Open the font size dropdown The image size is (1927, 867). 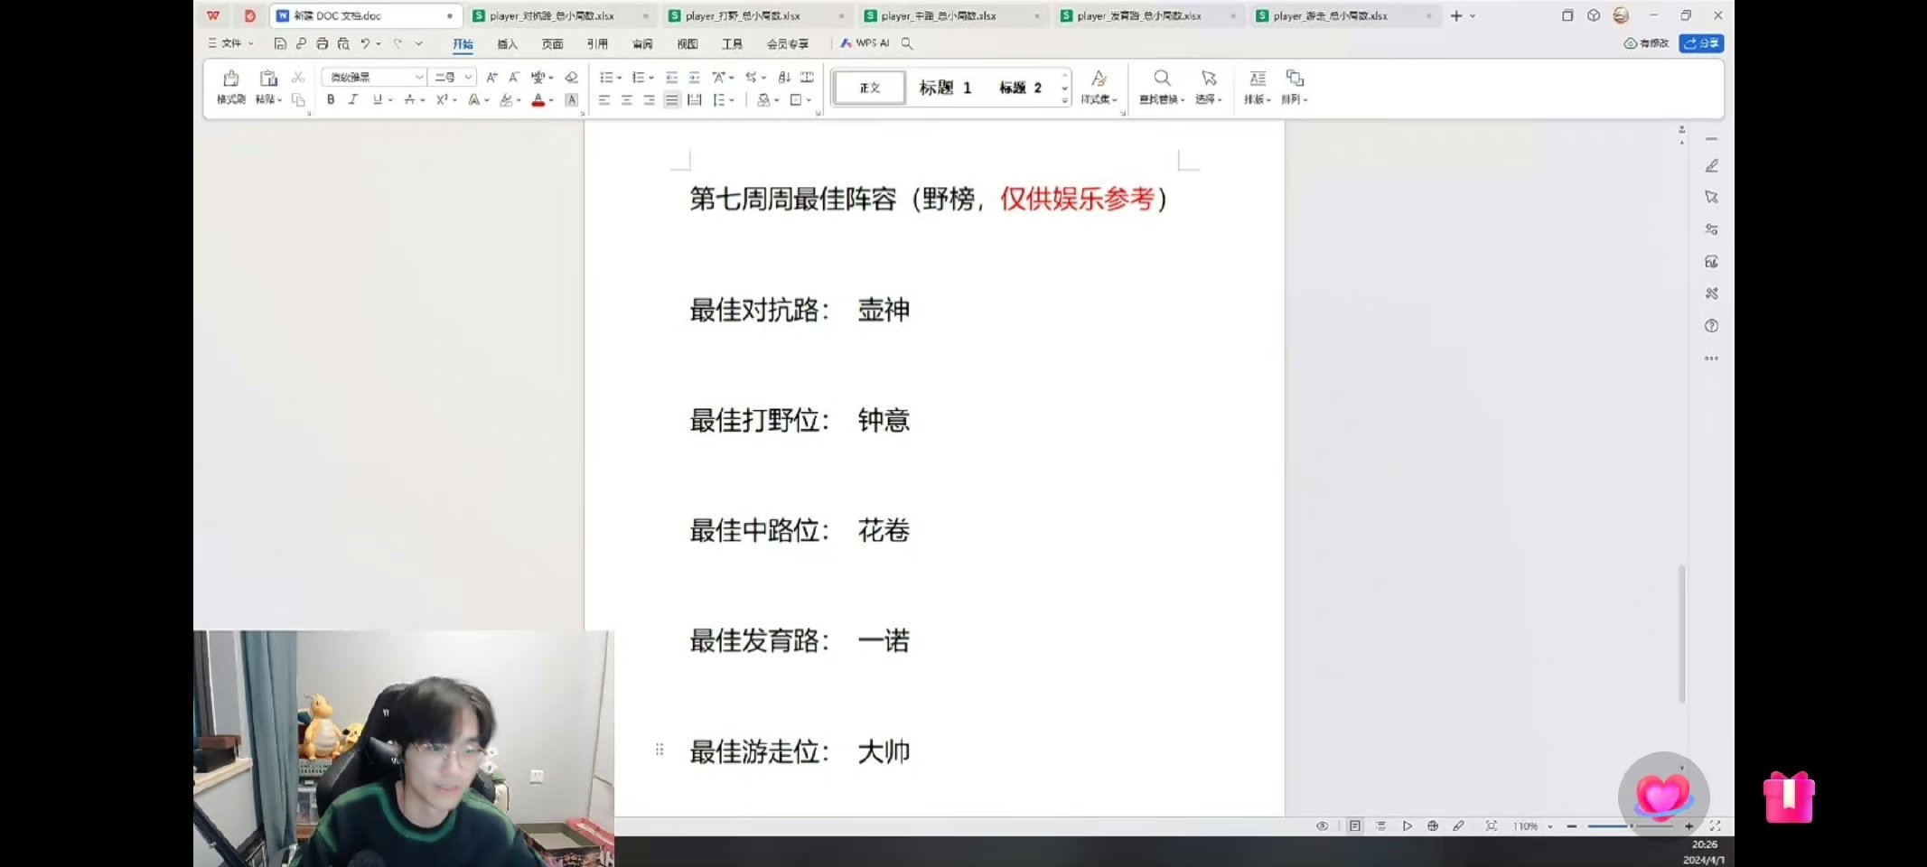tap(468, 78)
